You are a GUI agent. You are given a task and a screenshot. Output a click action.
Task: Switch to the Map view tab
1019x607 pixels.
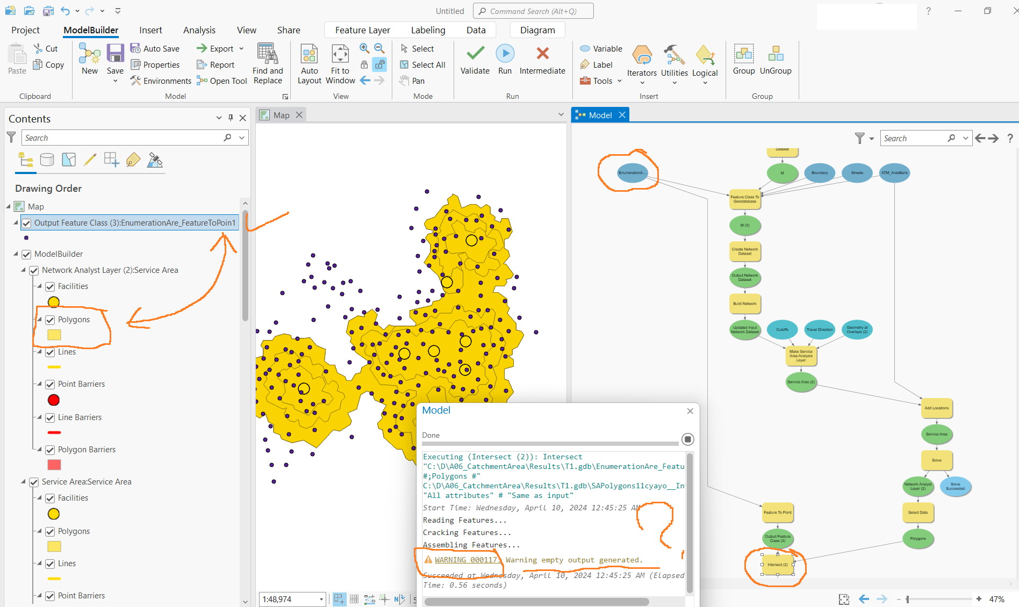tap(281, 114)
